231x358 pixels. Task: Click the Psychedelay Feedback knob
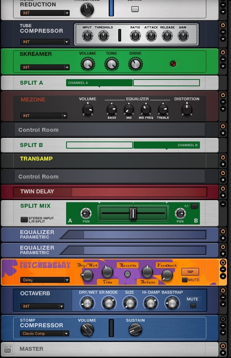click(167, 275)
